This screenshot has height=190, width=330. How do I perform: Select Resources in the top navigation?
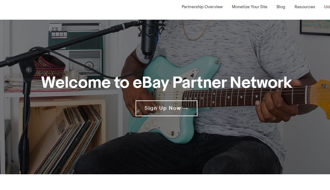(x=305, y=7)
